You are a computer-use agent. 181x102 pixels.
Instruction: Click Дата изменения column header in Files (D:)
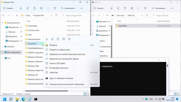click(x=163, y=21)
